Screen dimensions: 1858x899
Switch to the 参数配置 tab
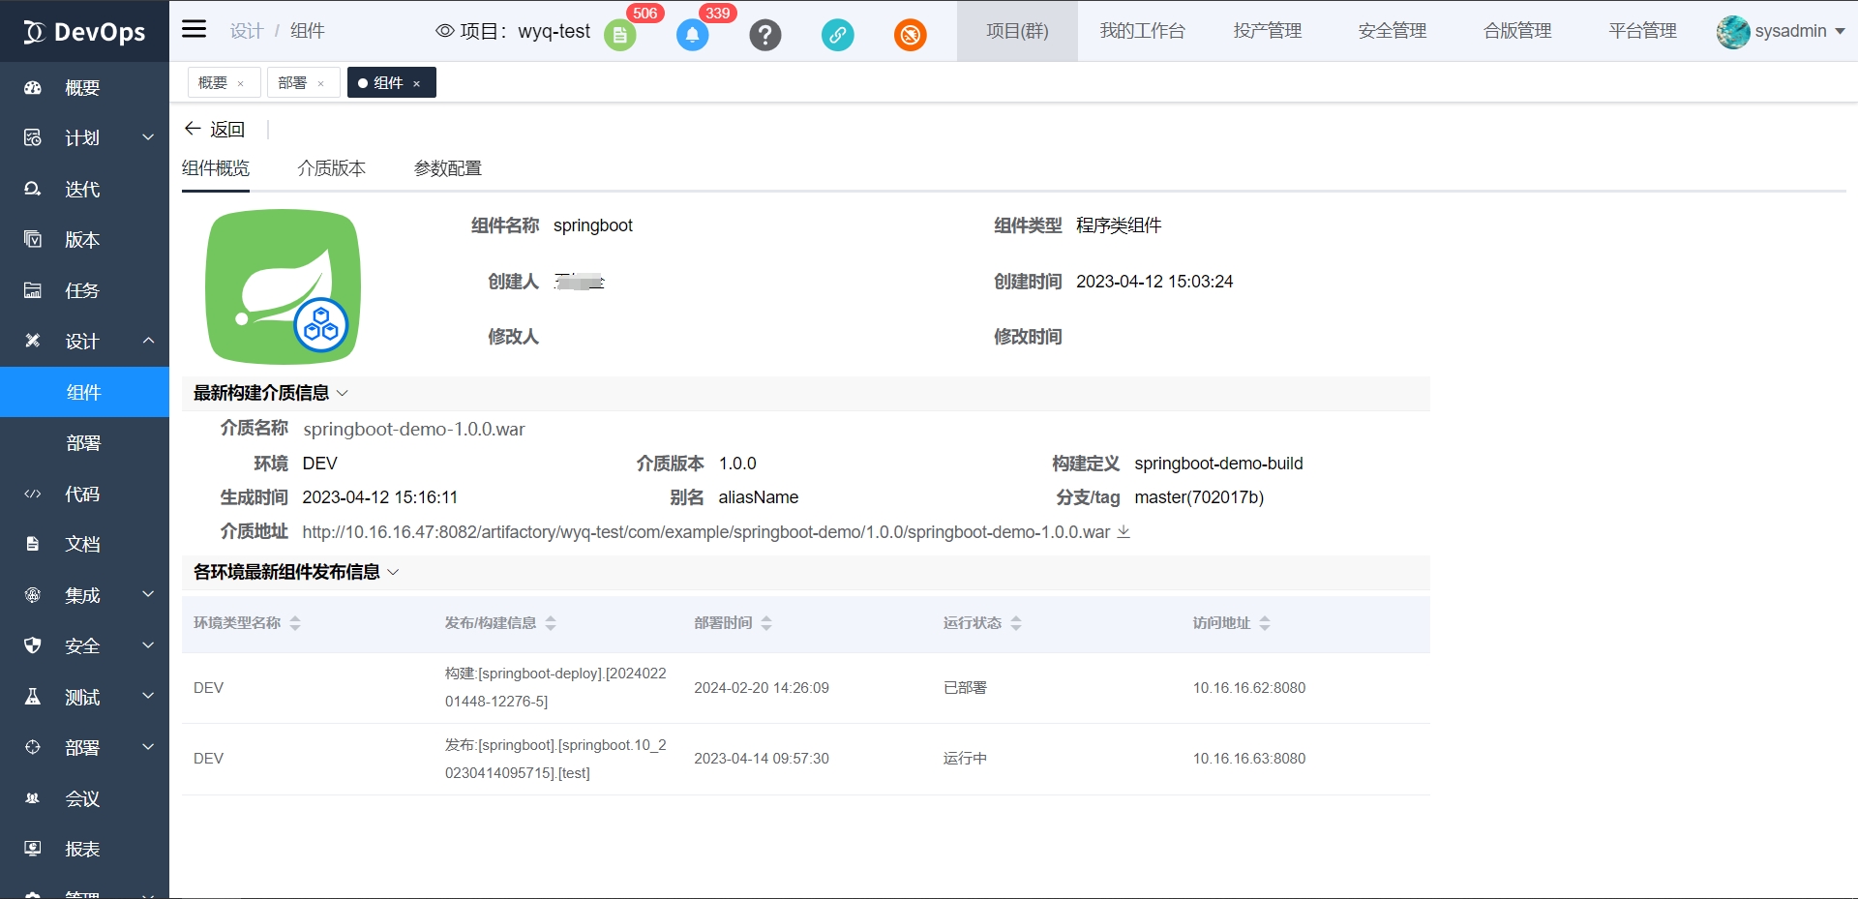pos(447,168)
